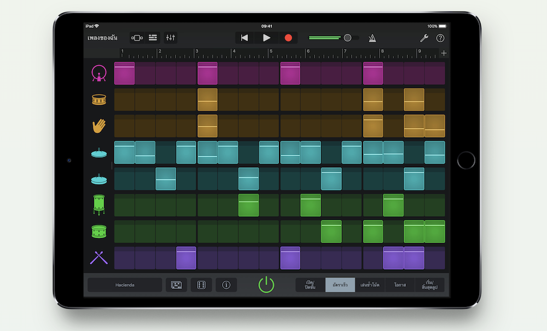Click bar 5 on the ruler
This screenshot has height=331, width=547.
point(270,53)
